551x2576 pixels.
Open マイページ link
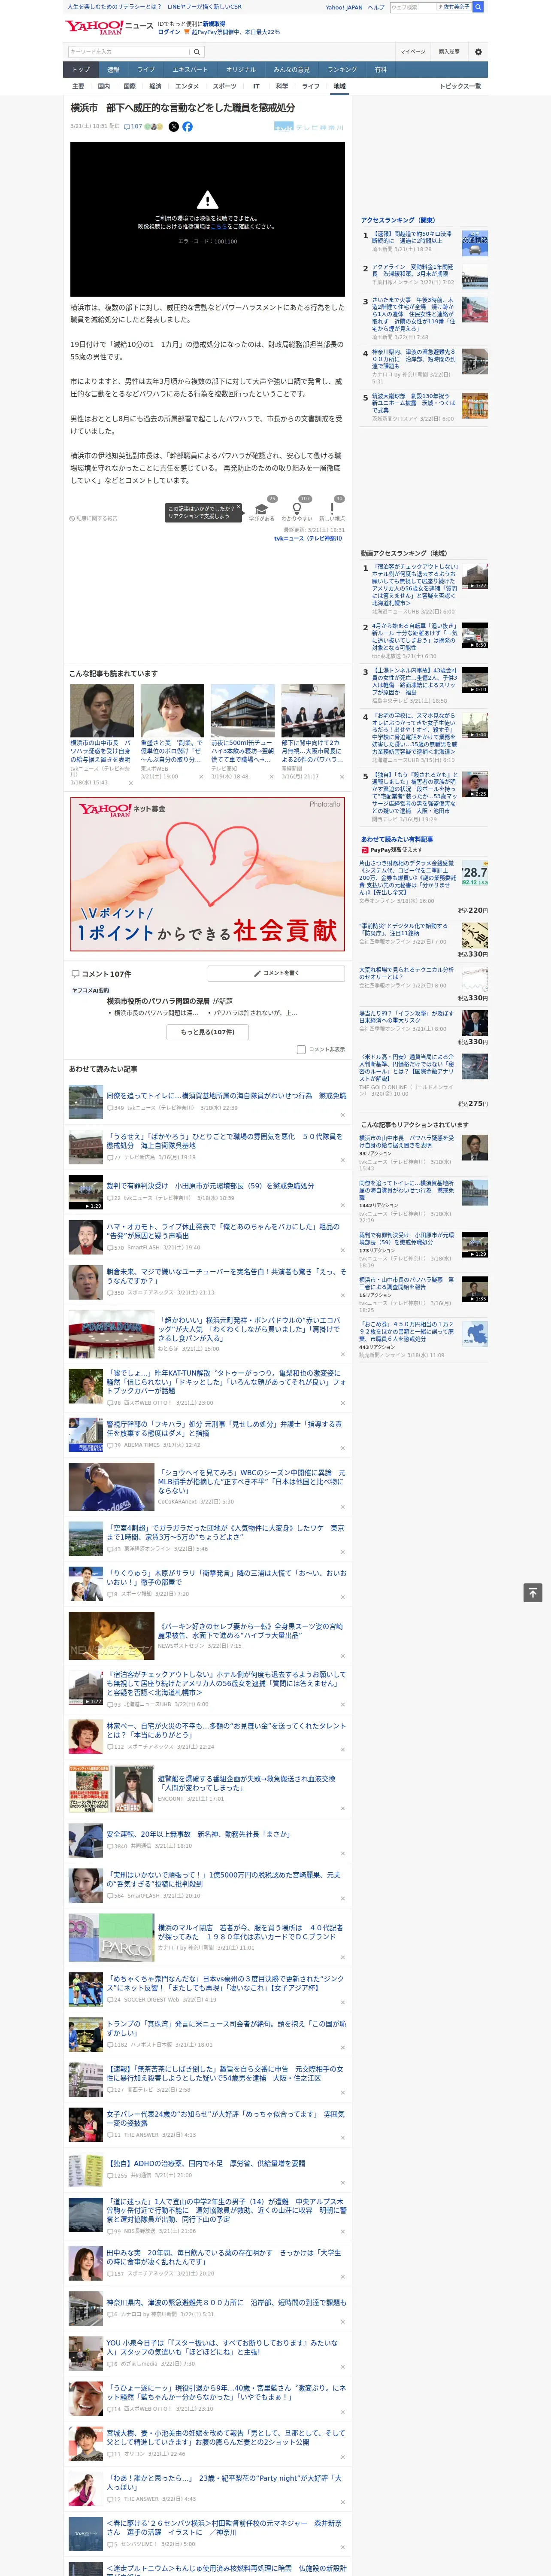412,52
